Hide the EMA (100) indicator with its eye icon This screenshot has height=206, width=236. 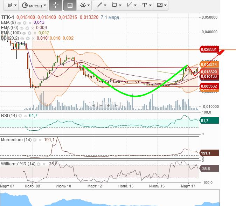[24, 33]
